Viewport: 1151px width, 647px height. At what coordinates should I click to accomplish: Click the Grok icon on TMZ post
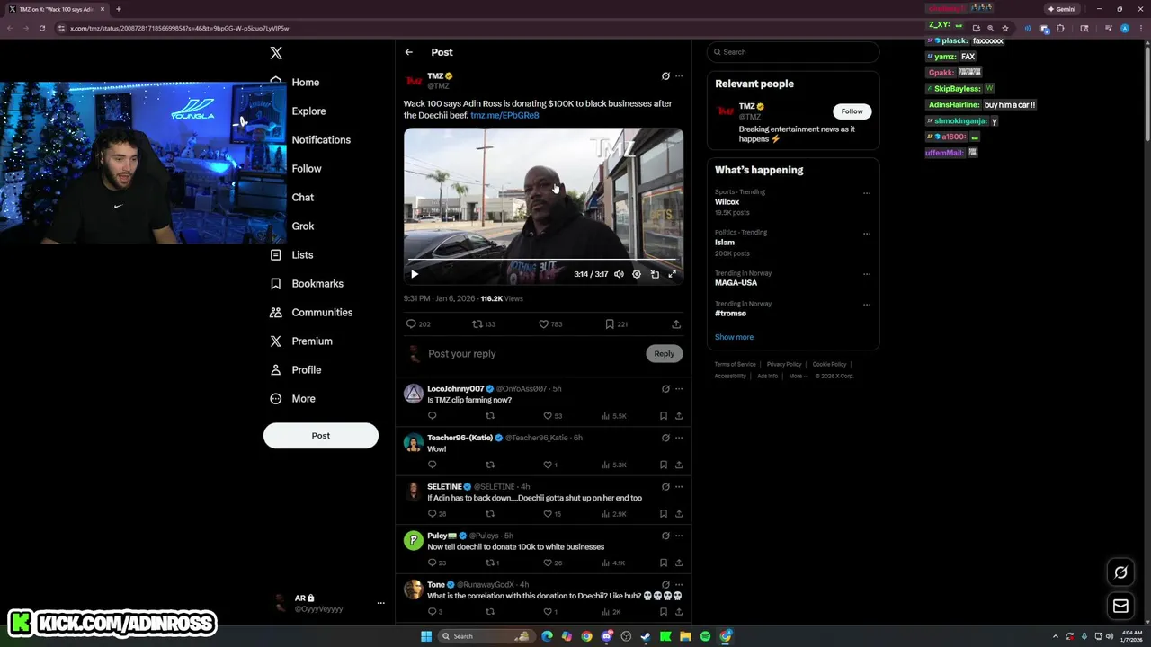pos(665,76)
